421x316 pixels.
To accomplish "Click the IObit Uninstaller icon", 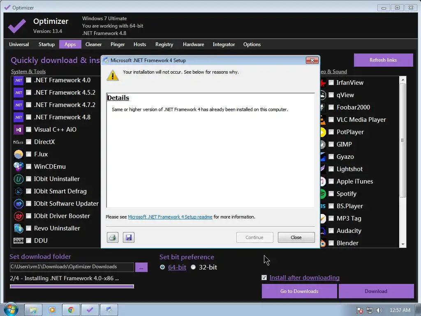I will 19,179.
